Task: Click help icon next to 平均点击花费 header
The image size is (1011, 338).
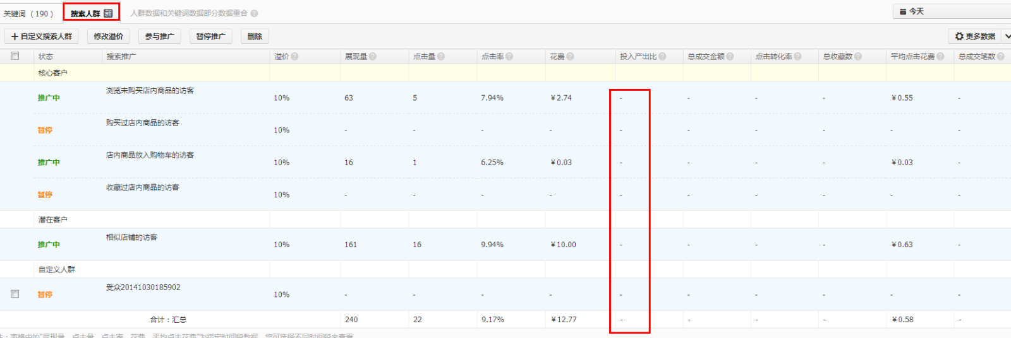Action: click(x=940, y=57)
